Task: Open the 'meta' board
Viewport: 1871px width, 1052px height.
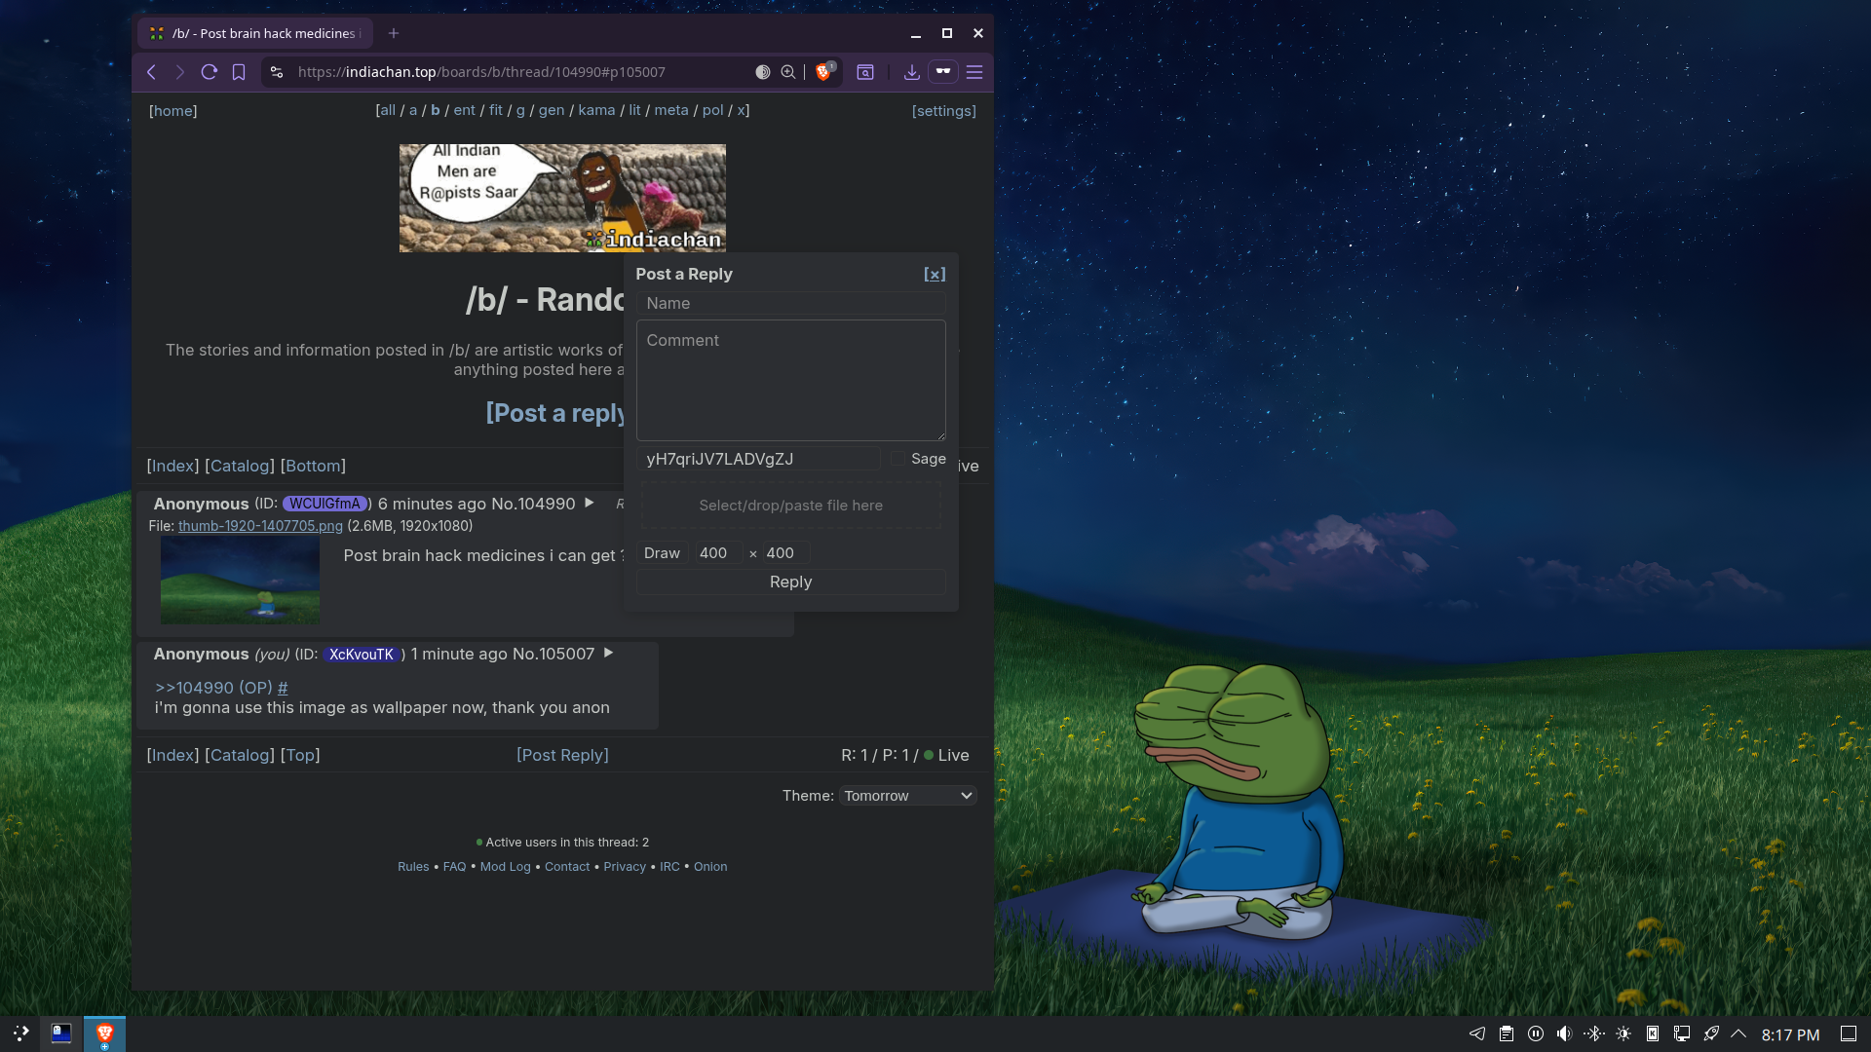Action: (x=671, y=110)
